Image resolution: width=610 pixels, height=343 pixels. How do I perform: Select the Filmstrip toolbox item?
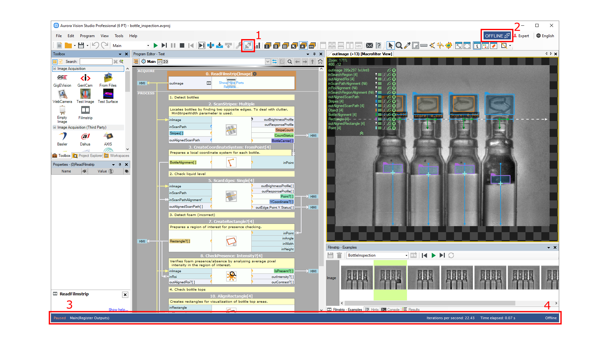click(85, 113)
